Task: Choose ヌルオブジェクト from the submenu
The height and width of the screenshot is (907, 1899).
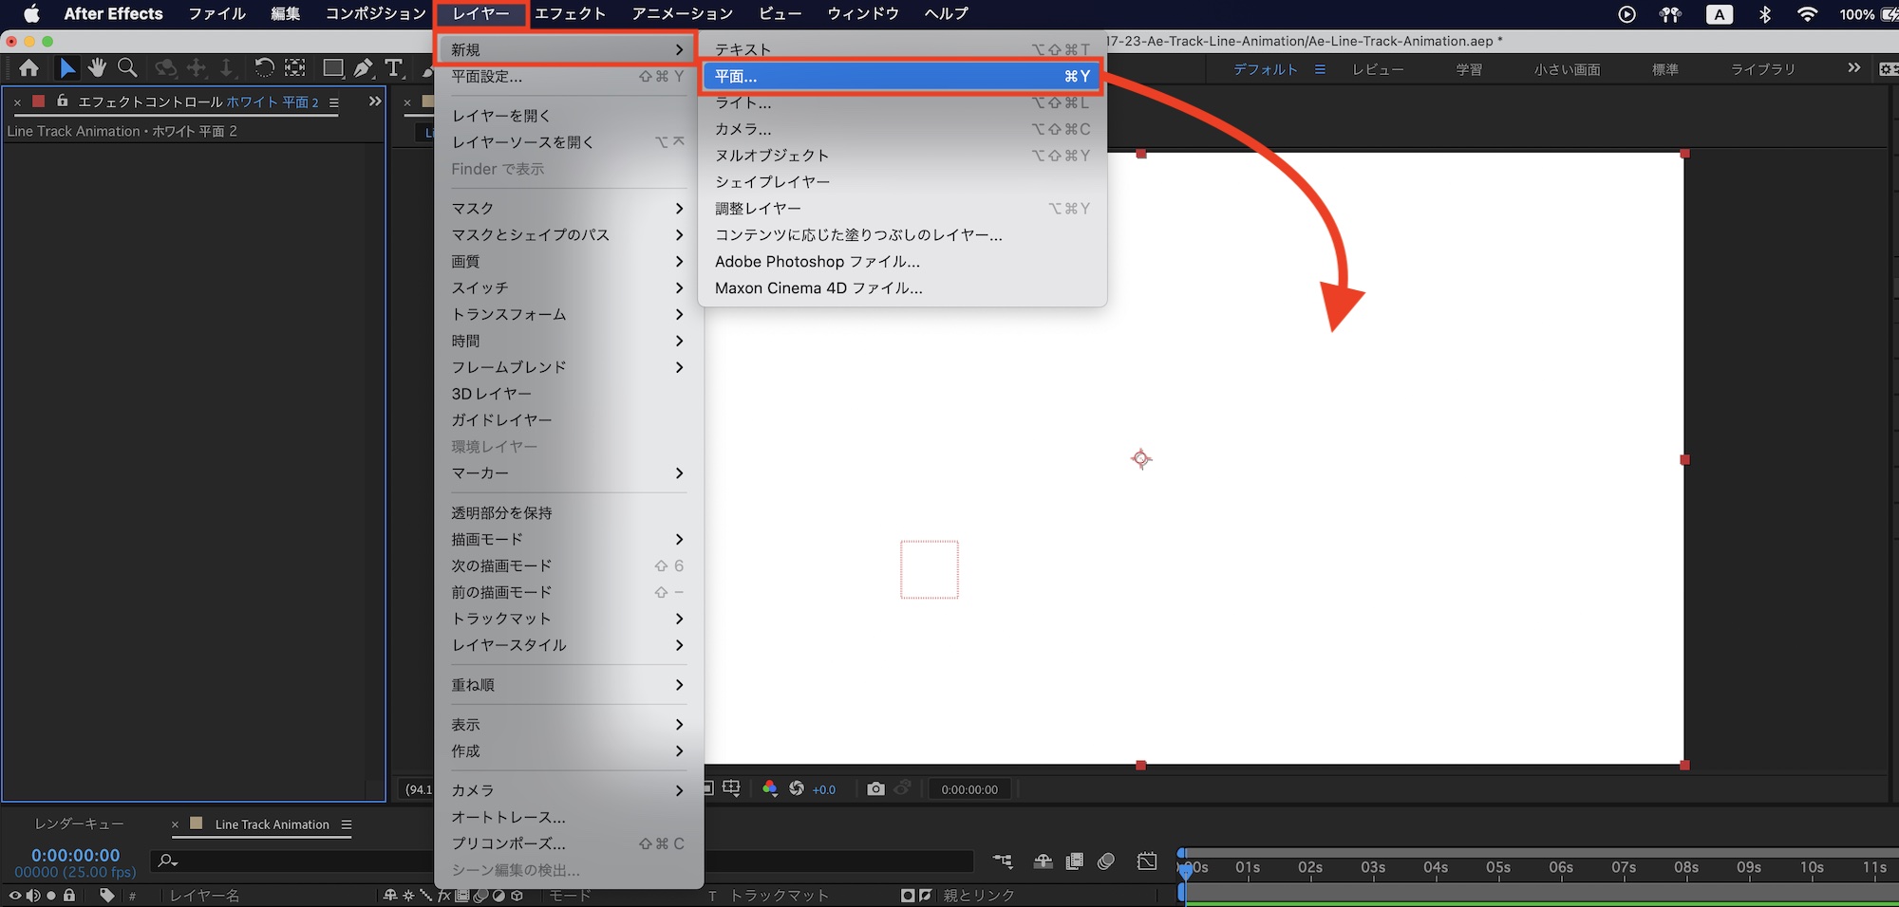Action: click(x=902, y=156)
